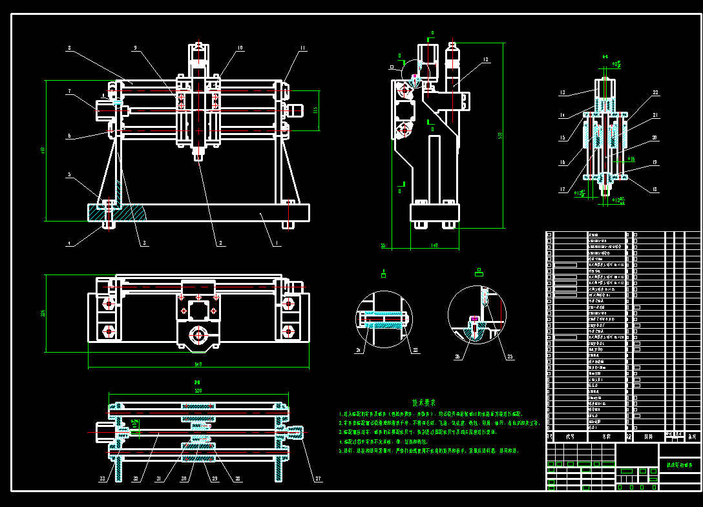Click the 材料 column header in title block
The width and height of the screenshot is (703, 507).
click(x=648, y=436)
